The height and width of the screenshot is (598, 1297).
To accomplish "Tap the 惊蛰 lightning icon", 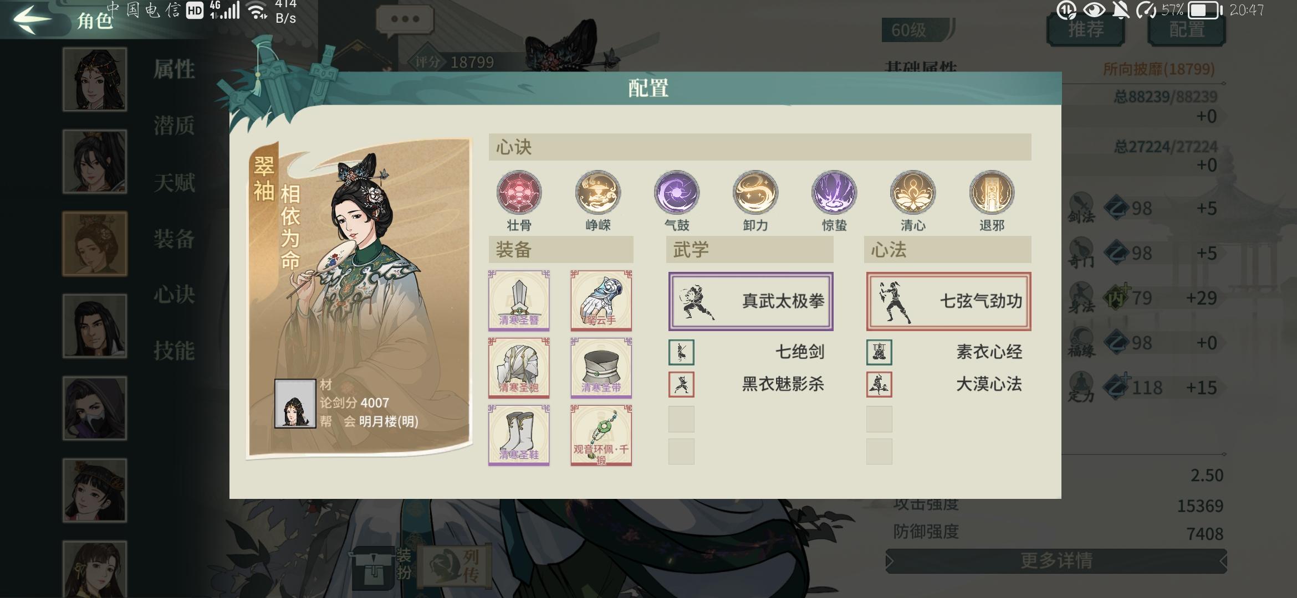I will (834, 193).
